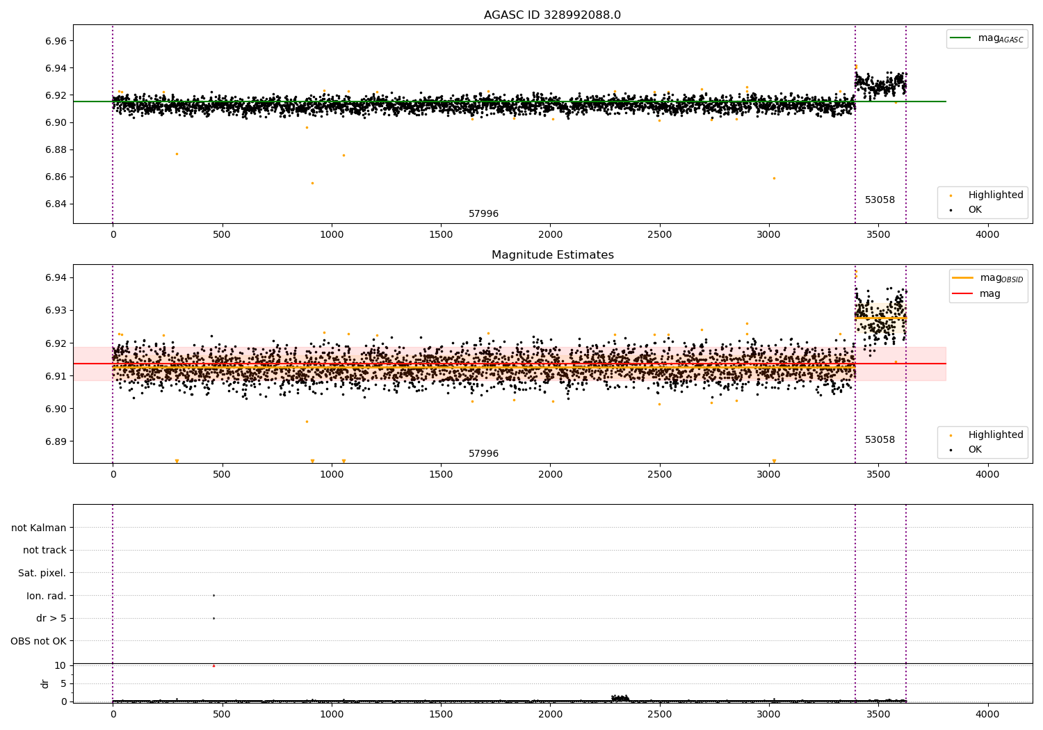Click the orange line sample in middle legend

(x=963, y=278)
